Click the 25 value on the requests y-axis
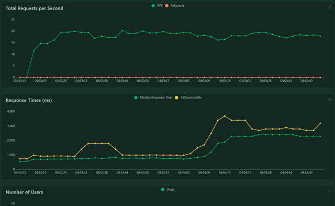335x206 pixels. coord(13,19)
